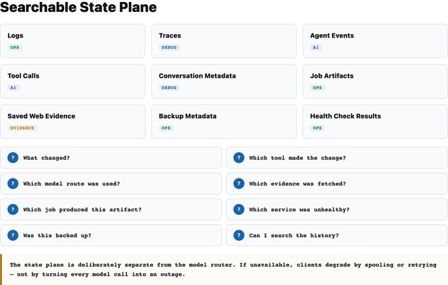This screenshot has height=285, width=448.
Task: Click the question icon beside "Which evidence was fetched?"
Action: (239, 184)
